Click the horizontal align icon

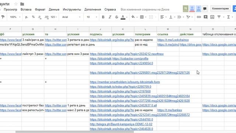(x=162, y=17)
